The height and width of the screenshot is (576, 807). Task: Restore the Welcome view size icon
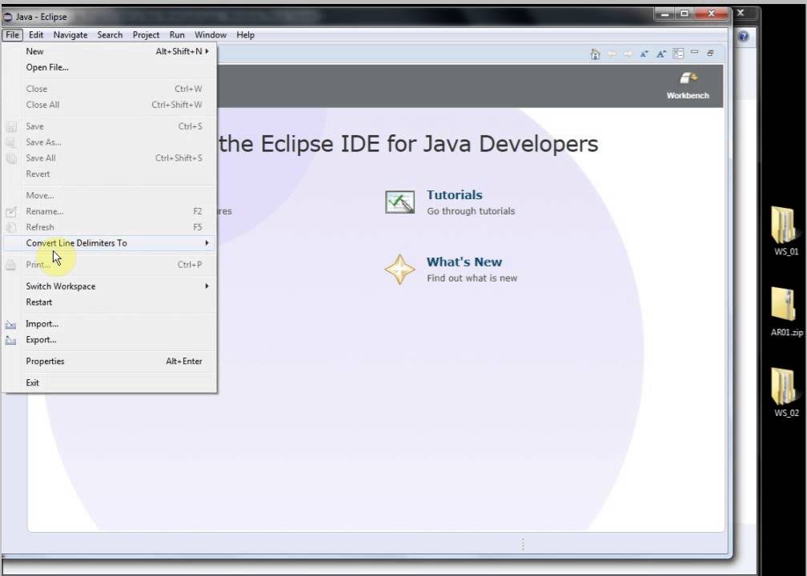pos(710,53)
